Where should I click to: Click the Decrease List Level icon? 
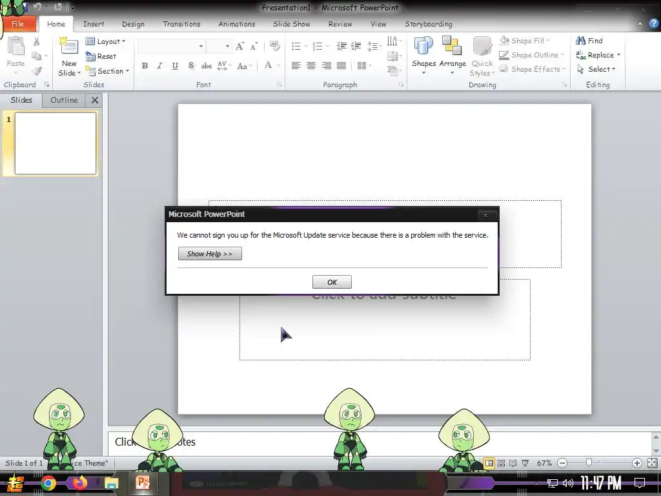[341, 46]
